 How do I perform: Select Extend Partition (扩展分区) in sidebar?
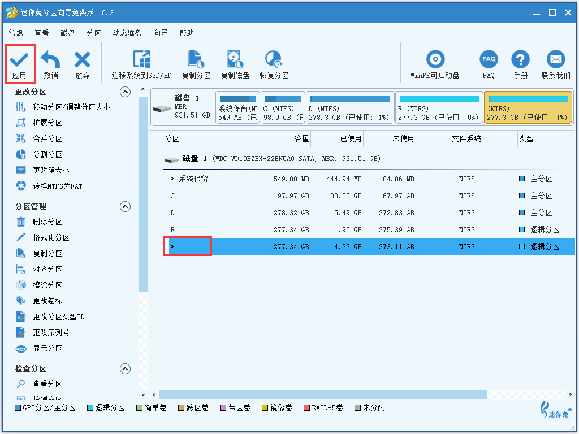tap(39, 123)
